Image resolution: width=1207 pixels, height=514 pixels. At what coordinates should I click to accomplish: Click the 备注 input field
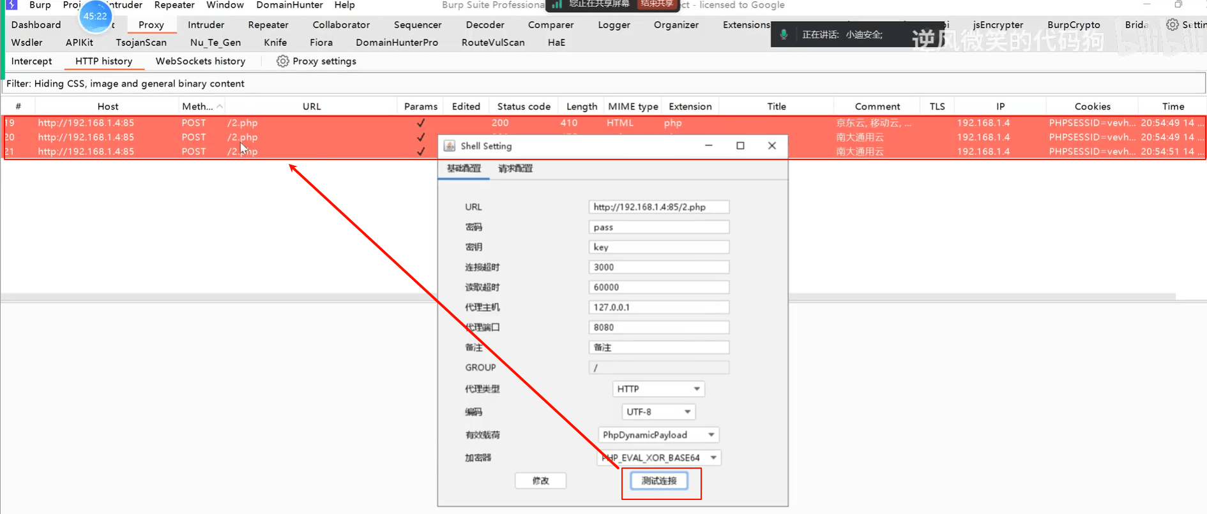[658, 348]
